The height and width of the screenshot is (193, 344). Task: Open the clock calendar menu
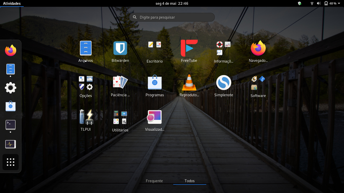[172, 3]
